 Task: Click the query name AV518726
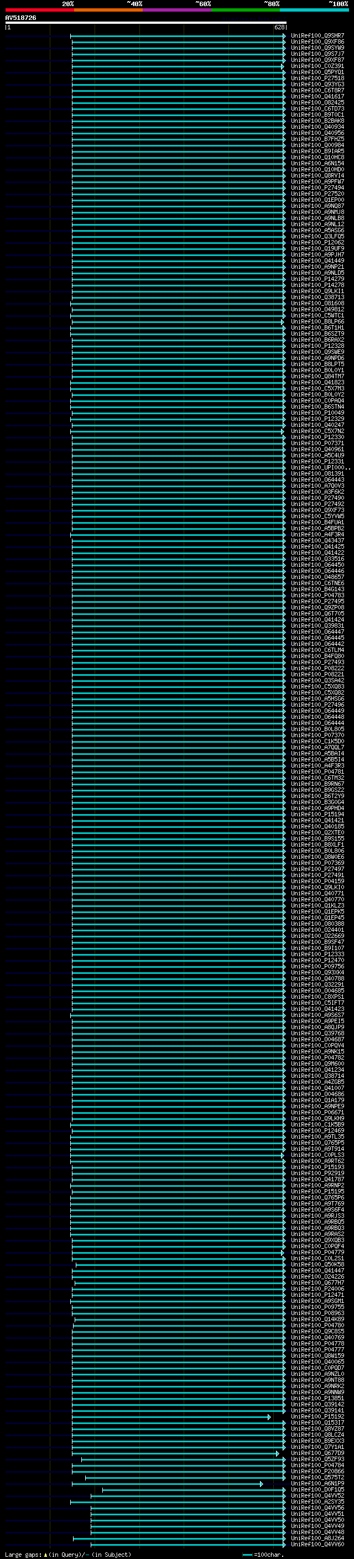pos(20,18)
